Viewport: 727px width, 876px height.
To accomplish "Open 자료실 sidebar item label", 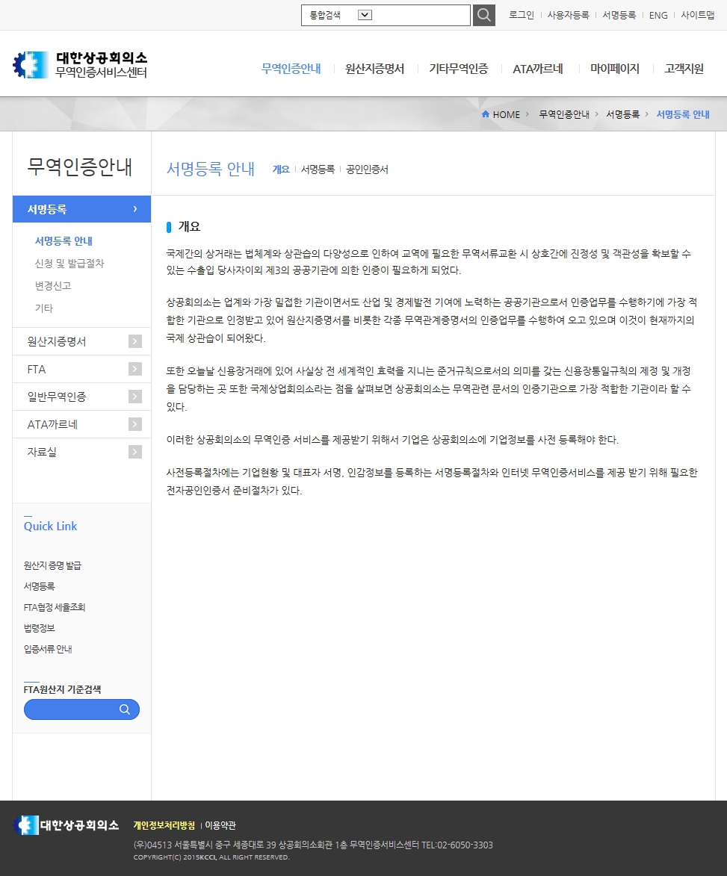I will coord(42,452).
